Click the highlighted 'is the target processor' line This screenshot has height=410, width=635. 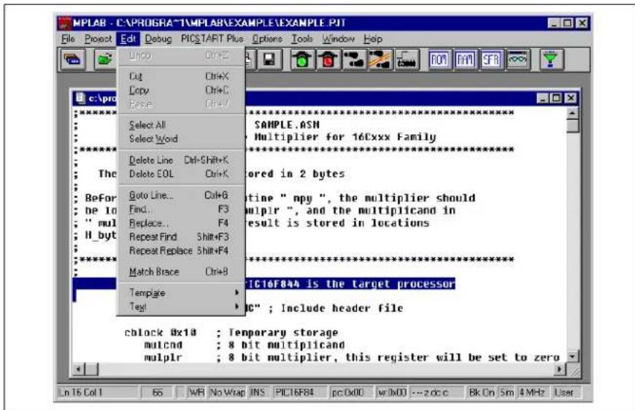350,284
